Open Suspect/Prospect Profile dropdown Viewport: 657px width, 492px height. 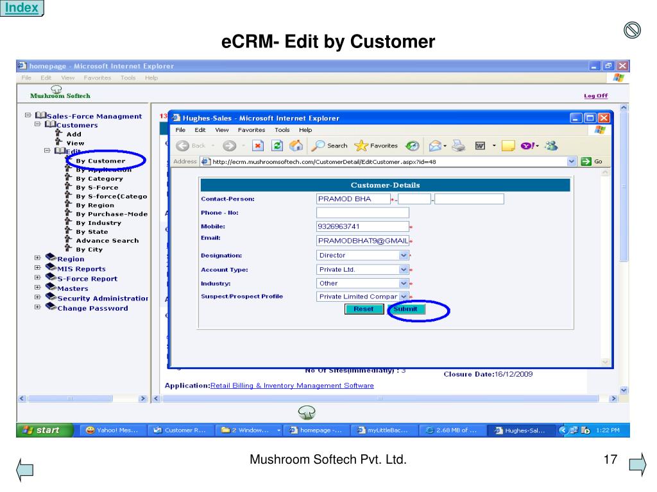tap(403, 296)
